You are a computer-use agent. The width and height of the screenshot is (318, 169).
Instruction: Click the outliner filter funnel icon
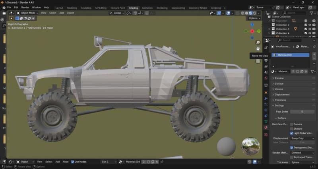click(312, 13)
